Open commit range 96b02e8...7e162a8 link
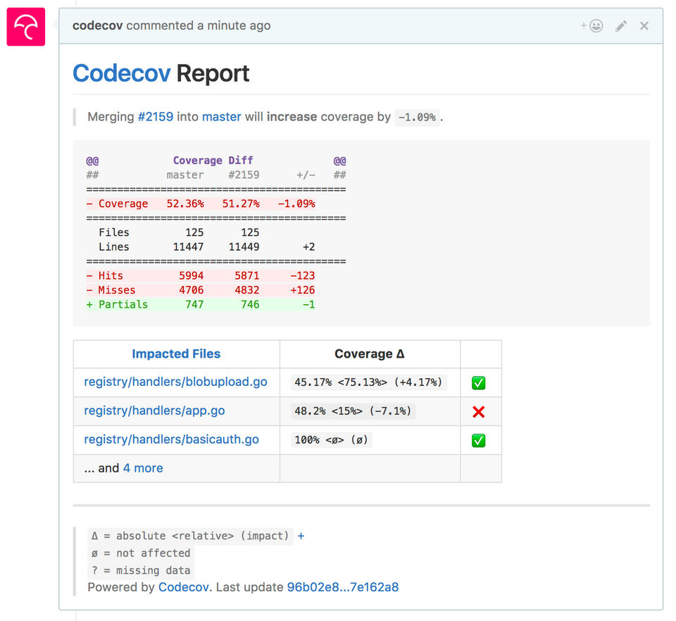 tap(342, 587)
